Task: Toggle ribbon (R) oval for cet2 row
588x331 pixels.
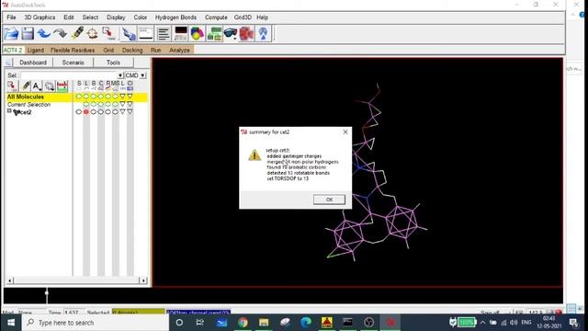Action: pyautogui.click(x=108, y=112)
